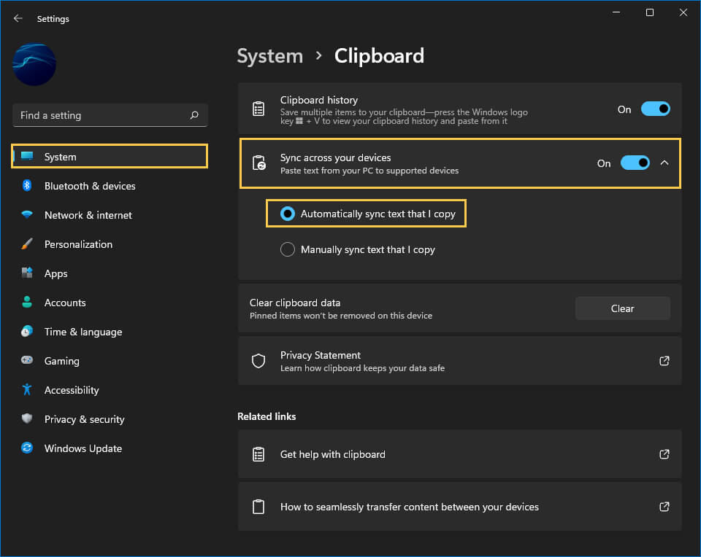Focus the Find a setting field
701x557 pixels.
(110, 115)
